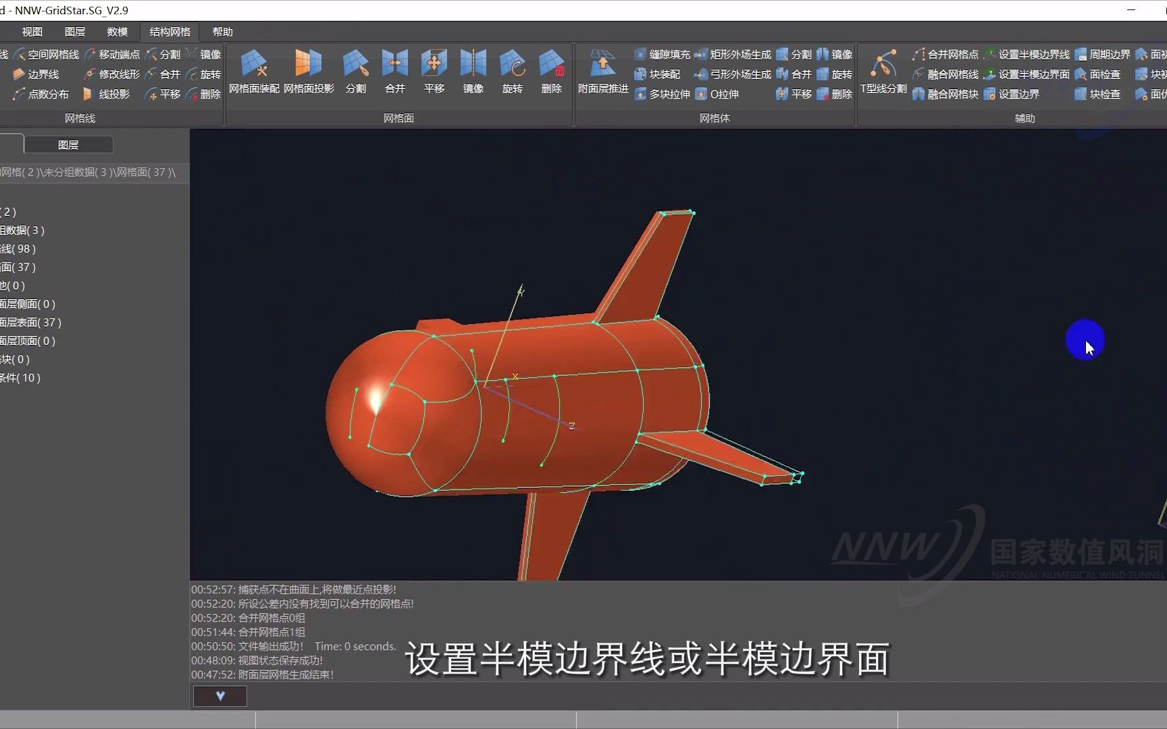The width and height of the screenshot is (1167, 729).
Task: Open the 弓形外场生成 tool
Action: coord(737,74)
